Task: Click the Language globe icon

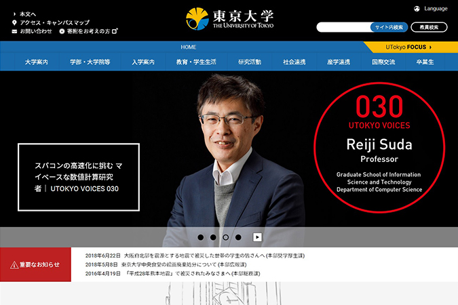Action: coord(417,9)
